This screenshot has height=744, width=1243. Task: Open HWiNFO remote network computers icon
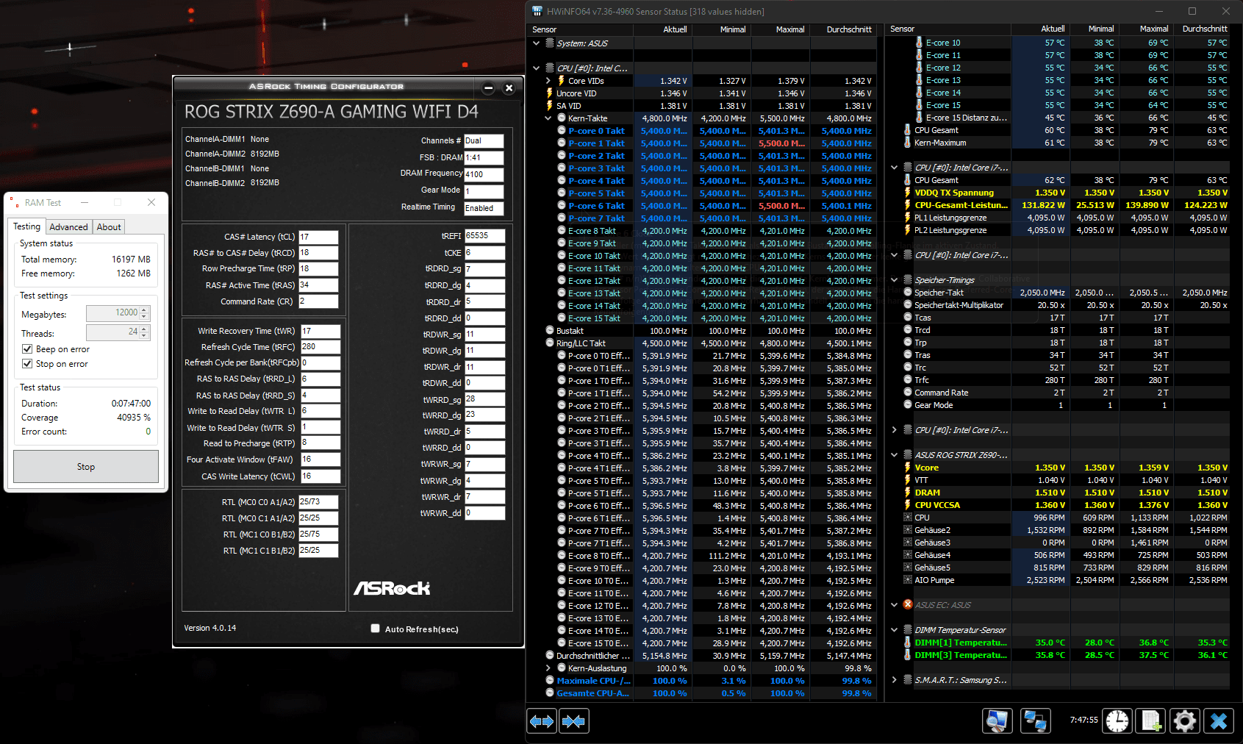1035,721
